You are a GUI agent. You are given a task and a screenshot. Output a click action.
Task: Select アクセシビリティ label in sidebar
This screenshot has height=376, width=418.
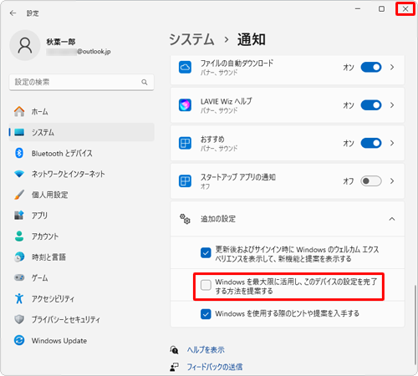(53, 299)
